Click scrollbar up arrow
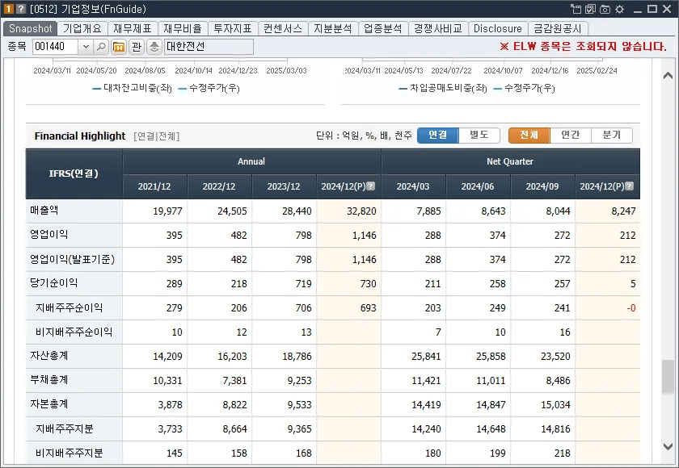The image size is (679, 468). (668, 75)
